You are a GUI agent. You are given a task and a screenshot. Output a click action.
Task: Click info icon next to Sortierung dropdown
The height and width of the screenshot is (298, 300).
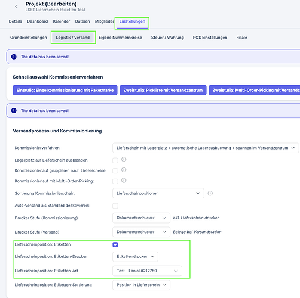tap(210, 193)
